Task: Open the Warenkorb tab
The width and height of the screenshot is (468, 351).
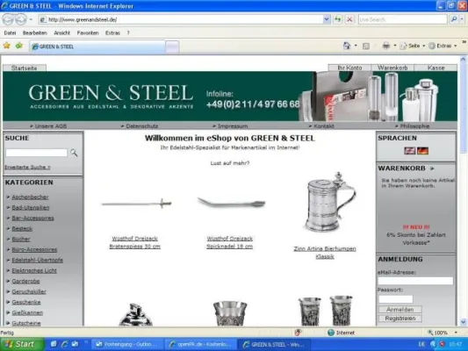Action: tap(392, 68)
